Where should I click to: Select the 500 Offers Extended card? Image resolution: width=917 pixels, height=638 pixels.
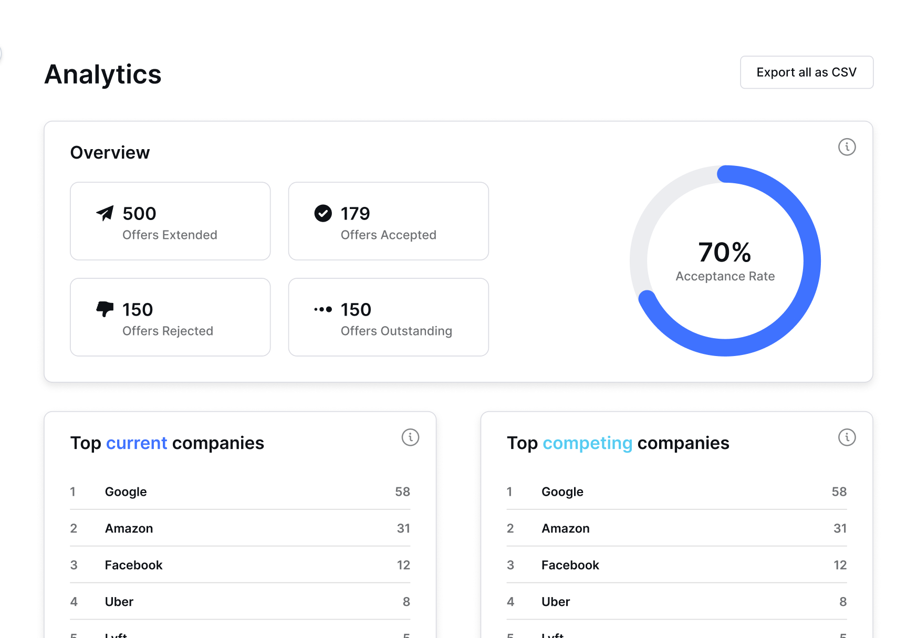coord(170,221)
